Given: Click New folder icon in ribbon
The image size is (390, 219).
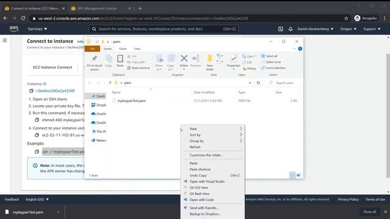Looking at the screenshot, I should pos(210,58).
